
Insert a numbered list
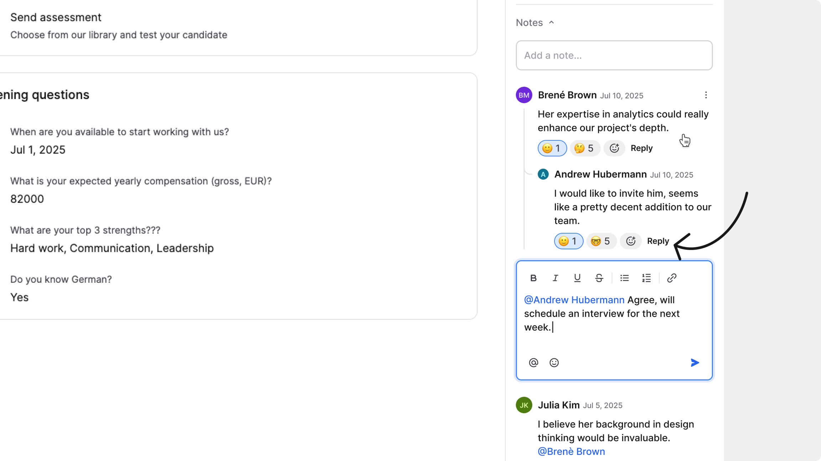click(646, 278)
